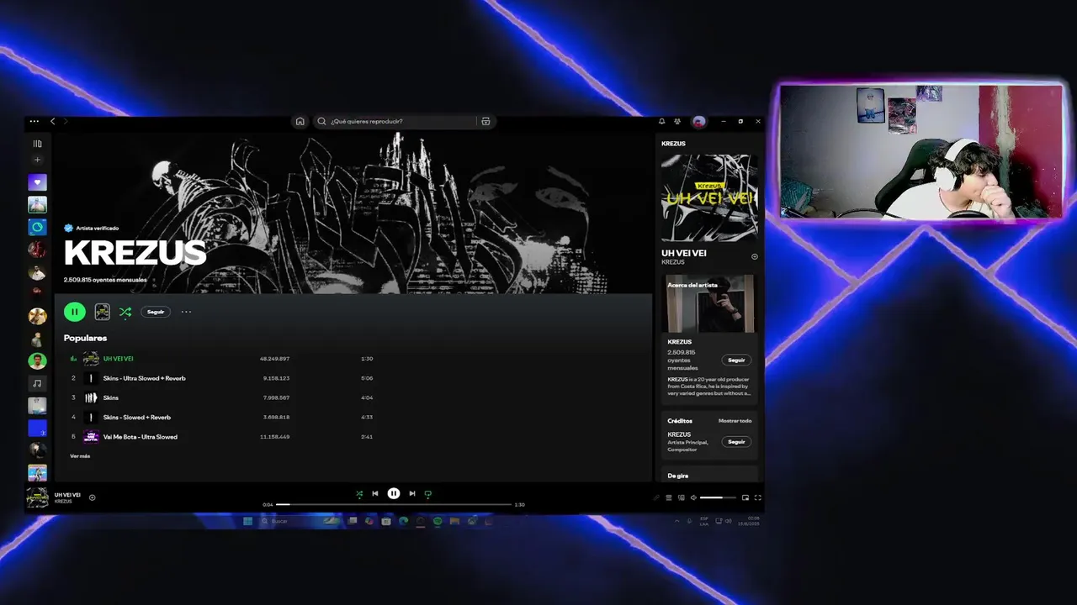Open the De gira section

click(x=678, y=476)
